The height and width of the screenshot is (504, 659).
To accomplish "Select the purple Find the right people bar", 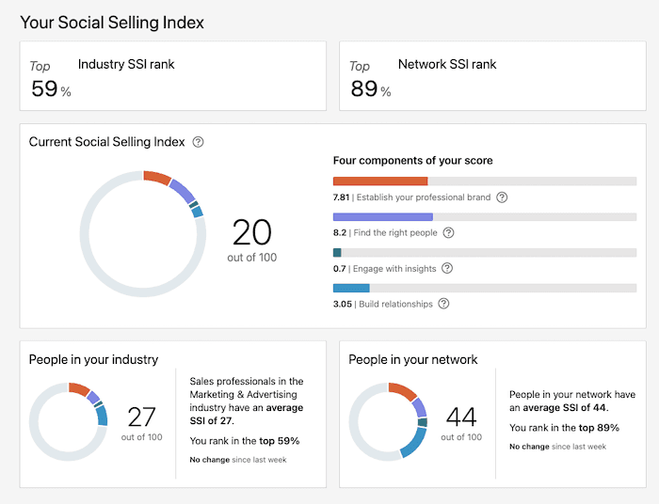I will [382, 216].
